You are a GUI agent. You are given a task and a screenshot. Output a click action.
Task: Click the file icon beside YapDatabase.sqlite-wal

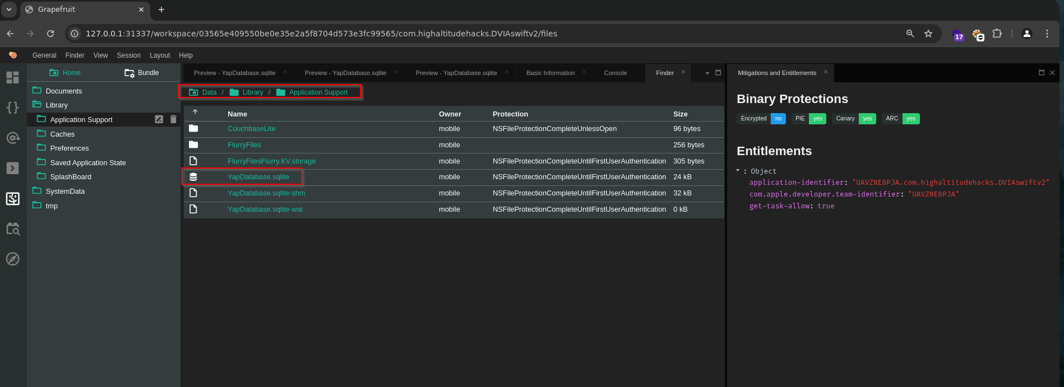pos(193,209)
